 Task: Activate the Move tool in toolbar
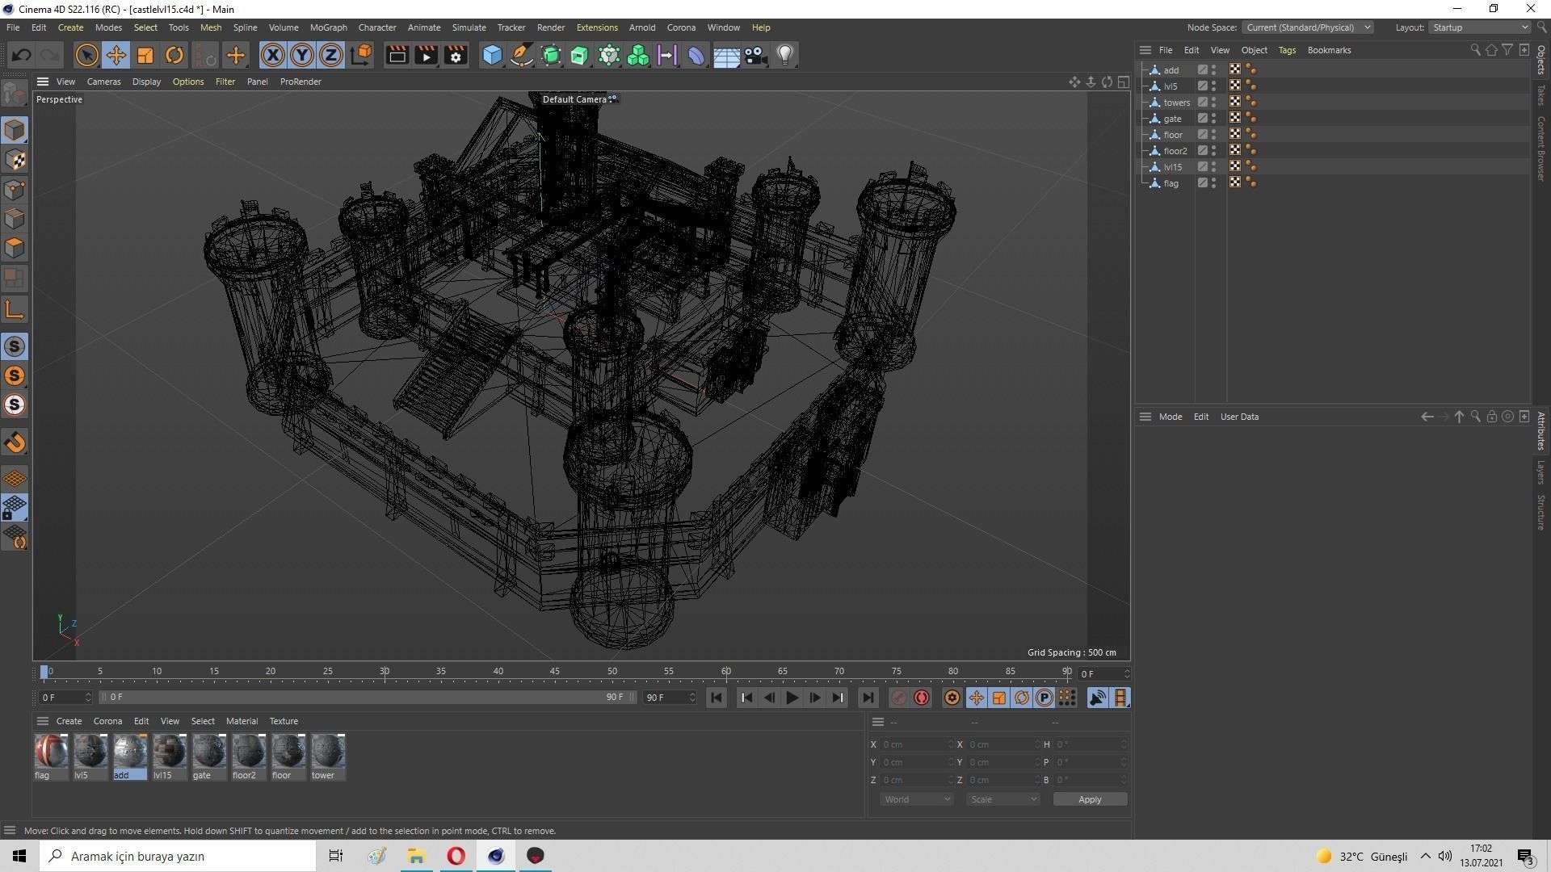point(116,55)
